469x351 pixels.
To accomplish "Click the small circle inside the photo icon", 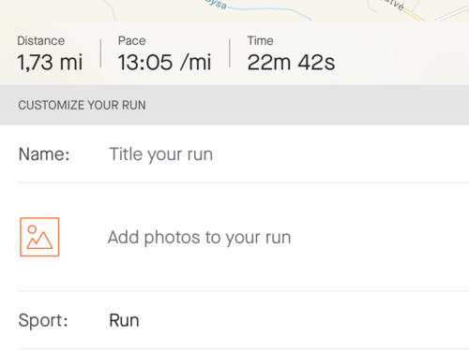I will [32, 229].
